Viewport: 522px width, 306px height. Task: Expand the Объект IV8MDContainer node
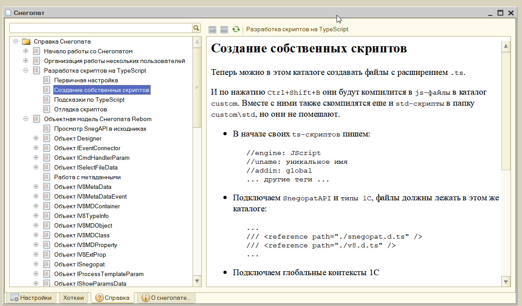[x=36, y=206]
